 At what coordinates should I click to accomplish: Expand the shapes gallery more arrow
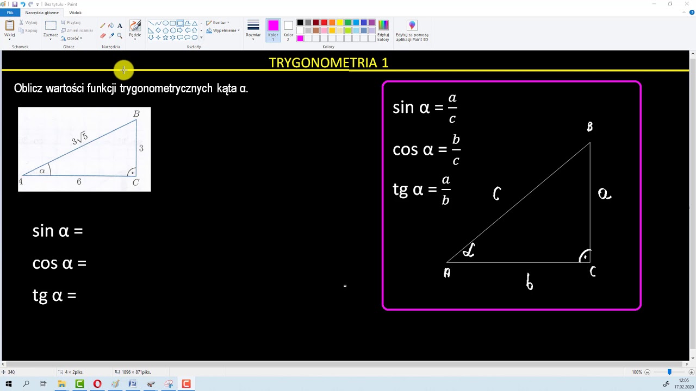pos(201,37)
